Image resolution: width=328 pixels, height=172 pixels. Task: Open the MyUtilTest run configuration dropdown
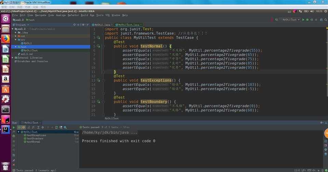point(290,20)
